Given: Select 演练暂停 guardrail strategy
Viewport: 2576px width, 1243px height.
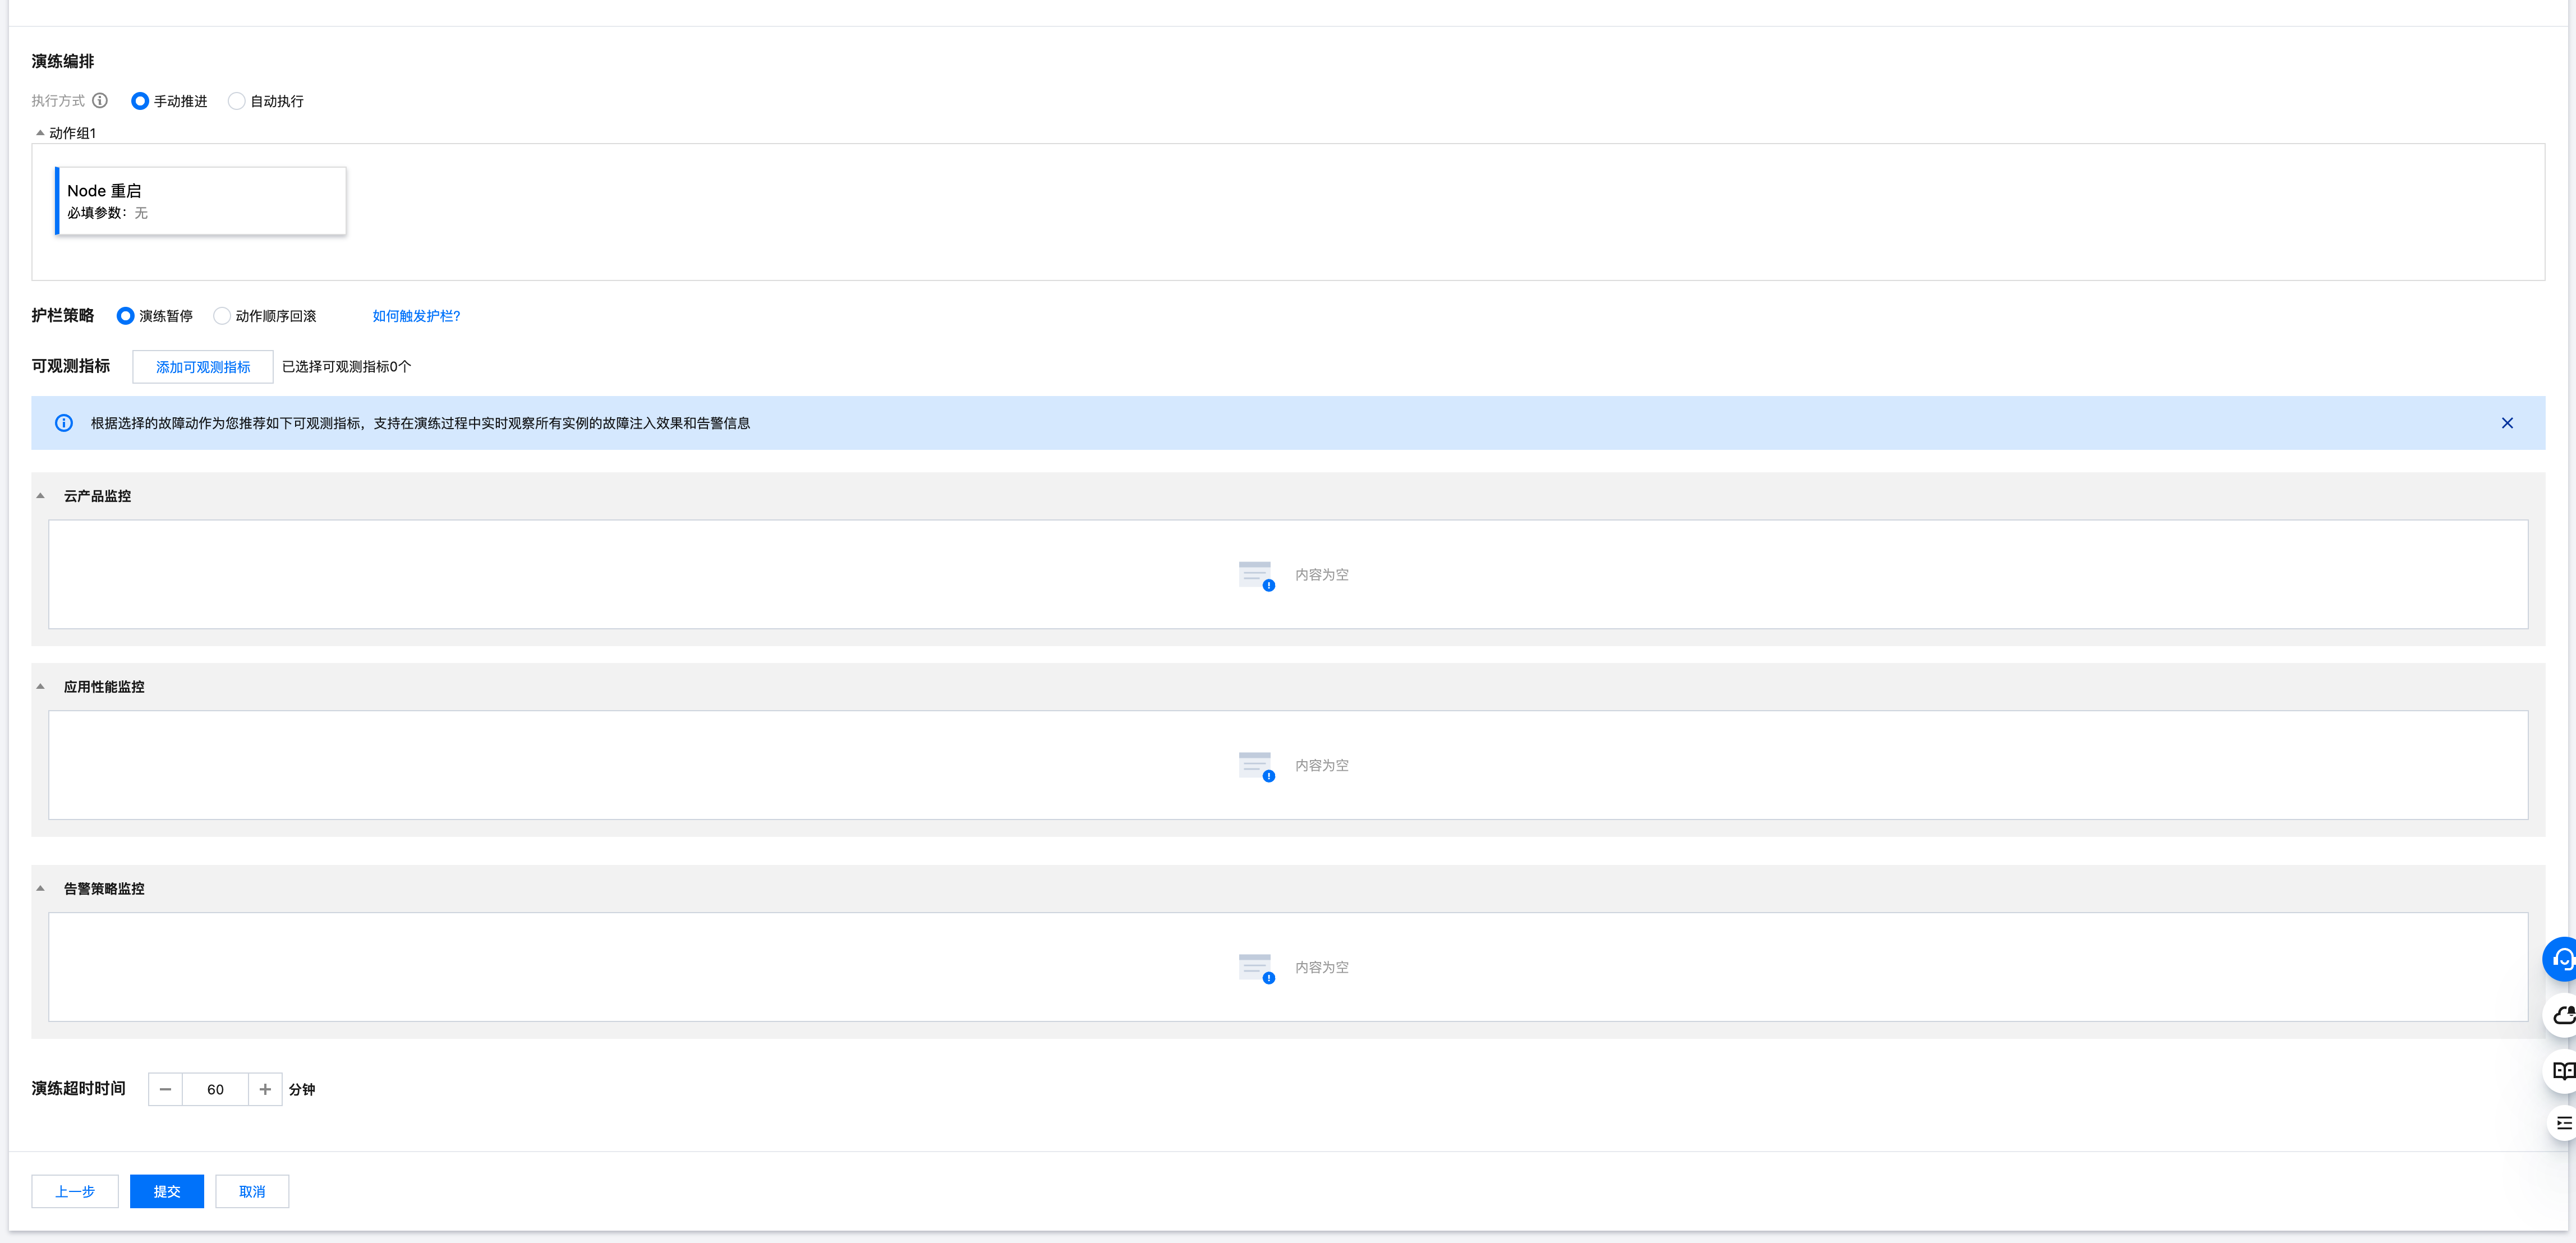Looking at the screenshot, I should point(126,316).
